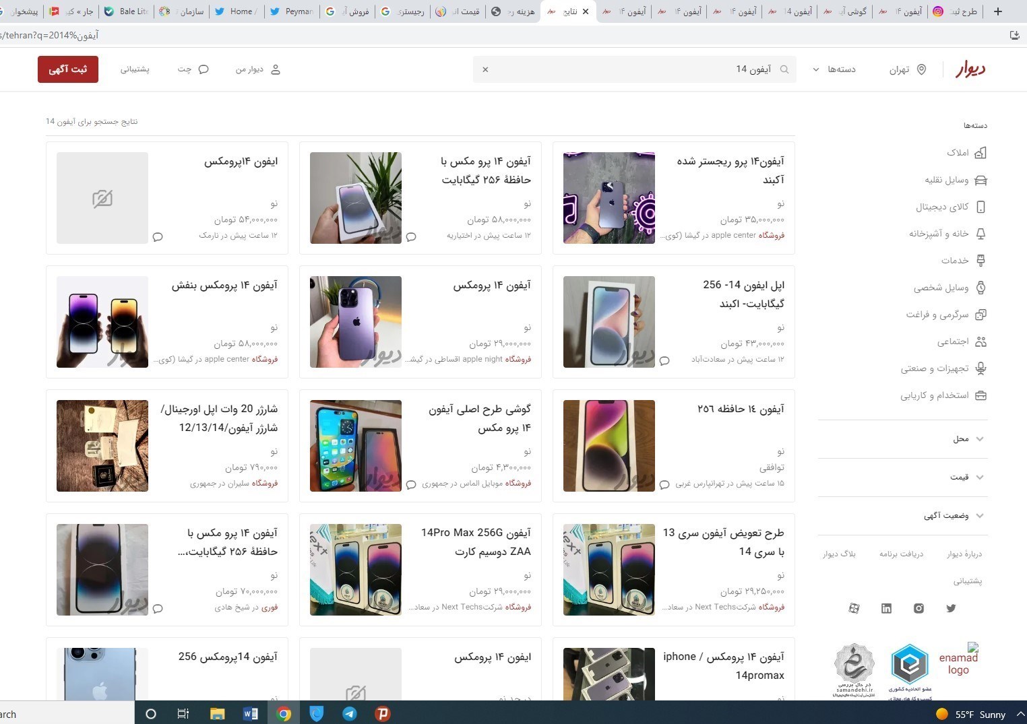Screen dimensions: 1027x724
Task: Open Divar's Twitter icon link
Action: click(951, 608)
